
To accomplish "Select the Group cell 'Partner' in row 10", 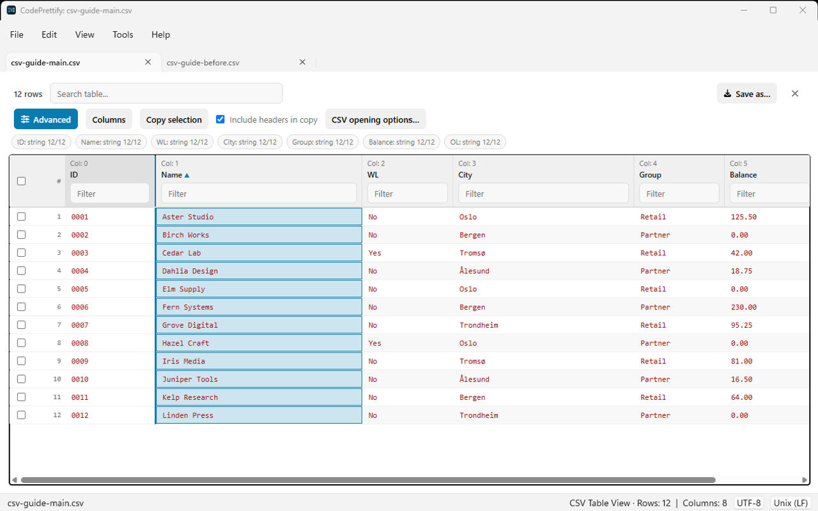I will [x=679, y=379].
